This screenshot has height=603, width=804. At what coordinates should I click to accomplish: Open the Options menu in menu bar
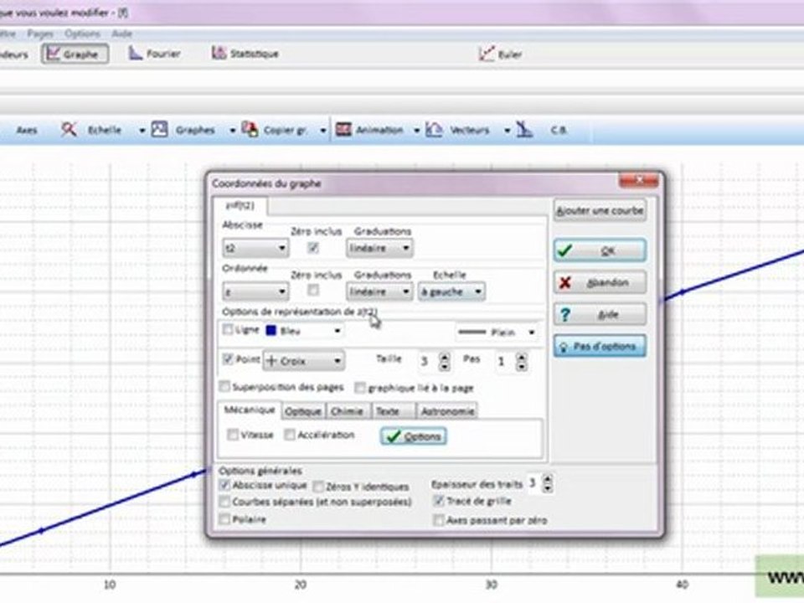(x=82, y=33)
